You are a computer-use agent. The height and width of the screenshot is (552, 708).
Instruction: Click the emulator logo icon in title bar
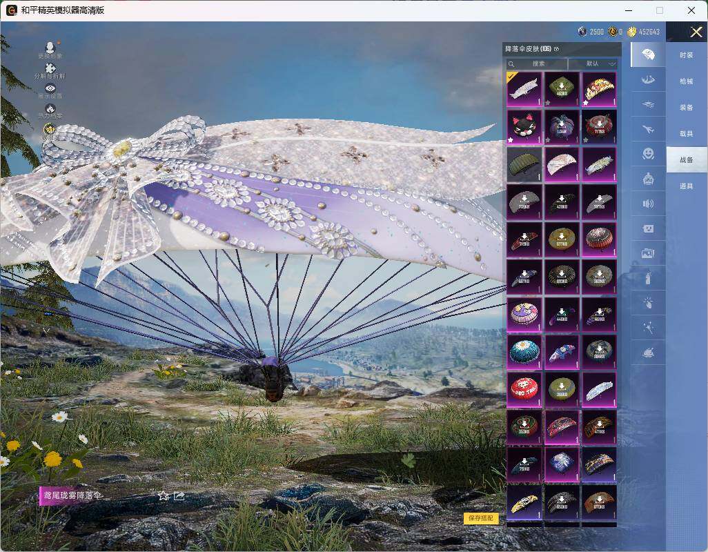(x=11, y=10)
